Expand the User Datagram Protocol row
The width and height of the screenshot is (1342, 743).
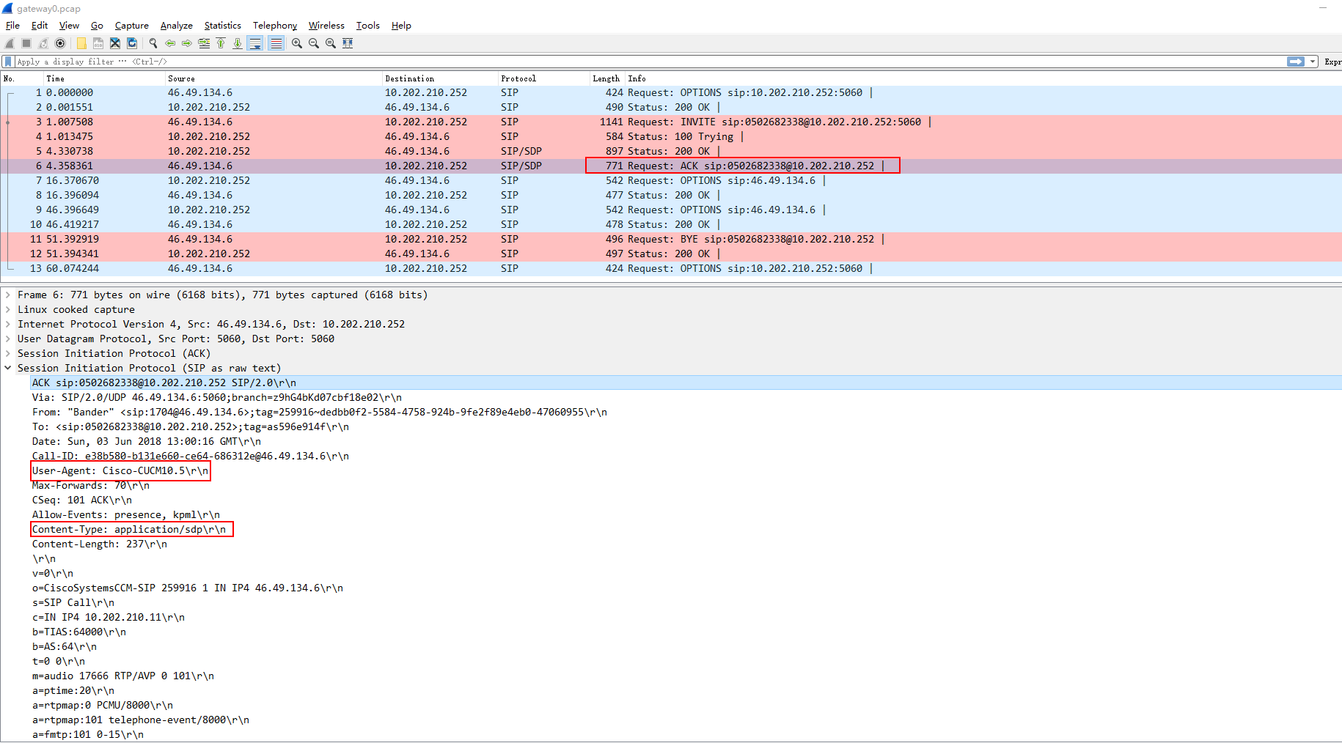click(8, 339)
